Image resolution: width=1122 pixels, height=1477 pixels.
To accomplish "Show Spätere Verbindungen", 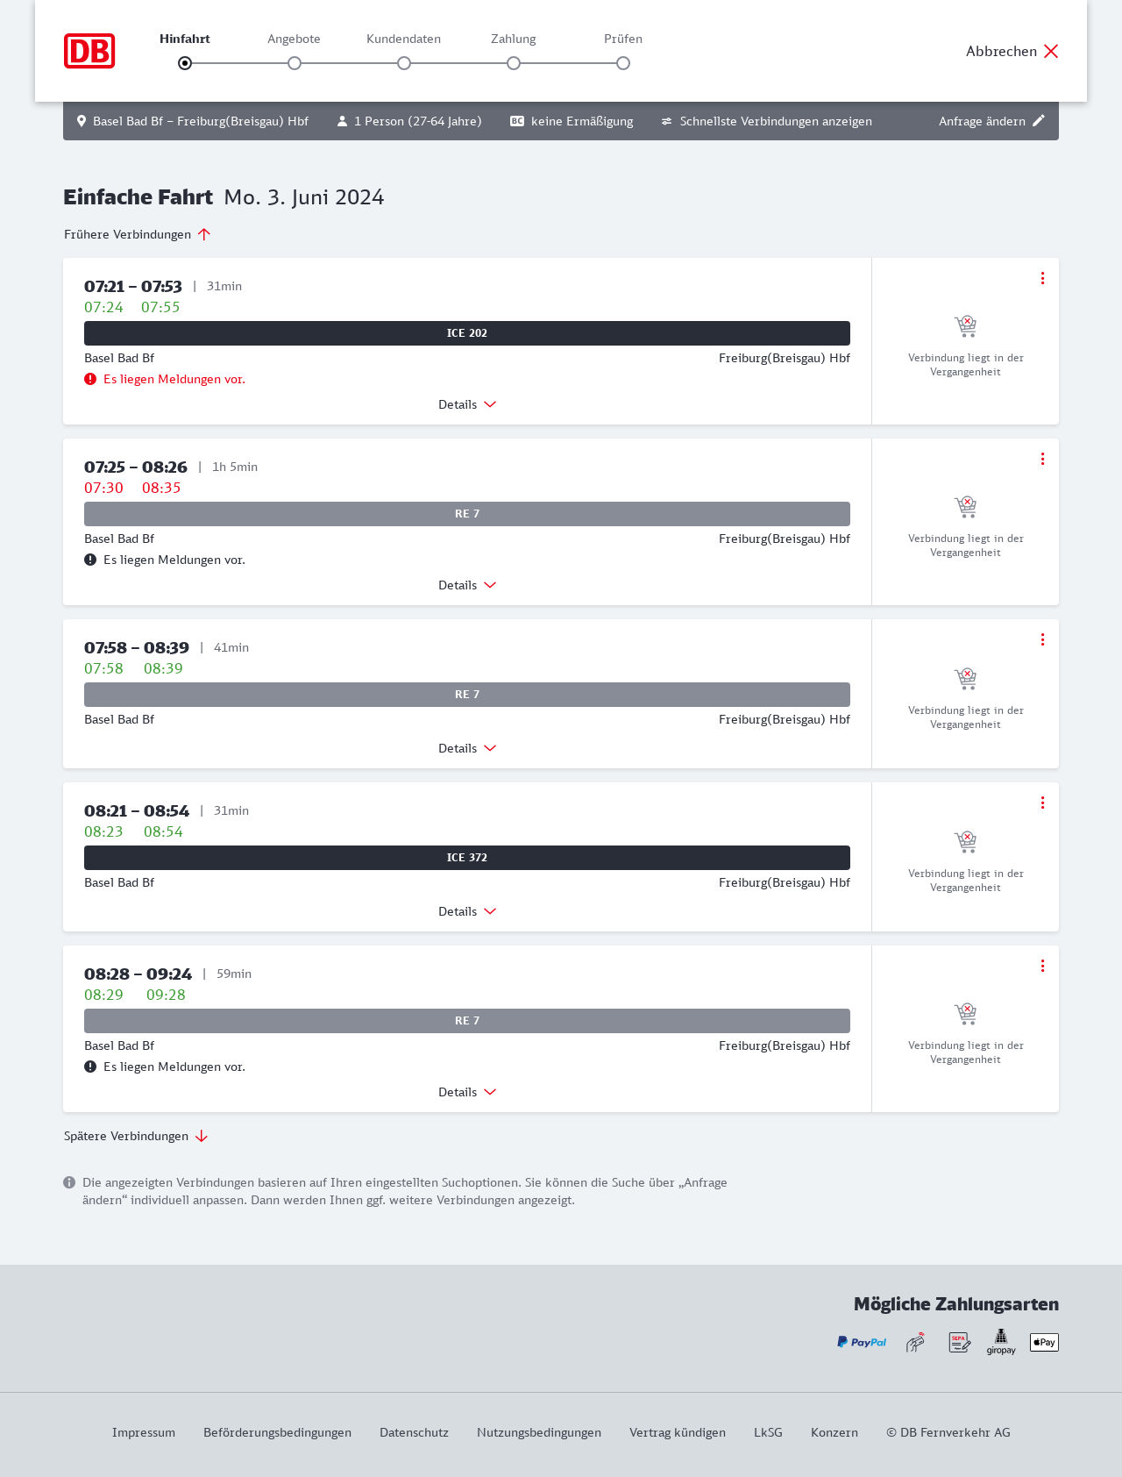I will pos(136,1136).
